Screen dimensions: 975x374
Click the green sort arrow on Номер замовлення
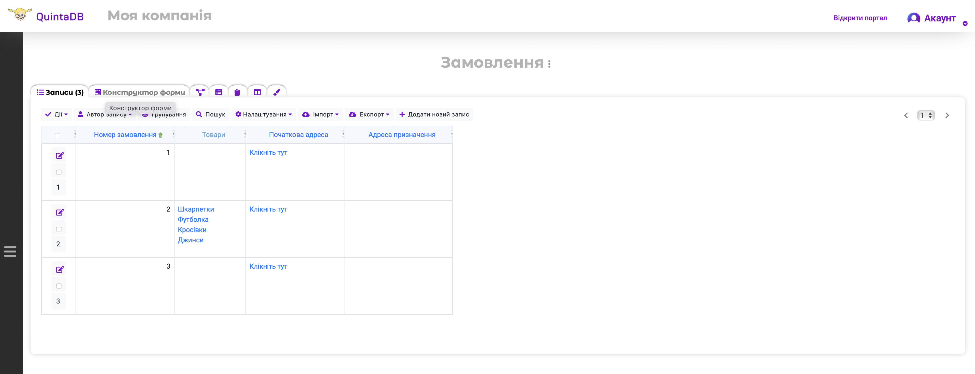click(x=160, y=135)
